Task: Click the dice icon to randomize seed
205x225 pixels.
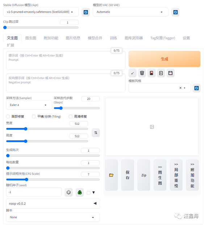Action: (68, 192)
